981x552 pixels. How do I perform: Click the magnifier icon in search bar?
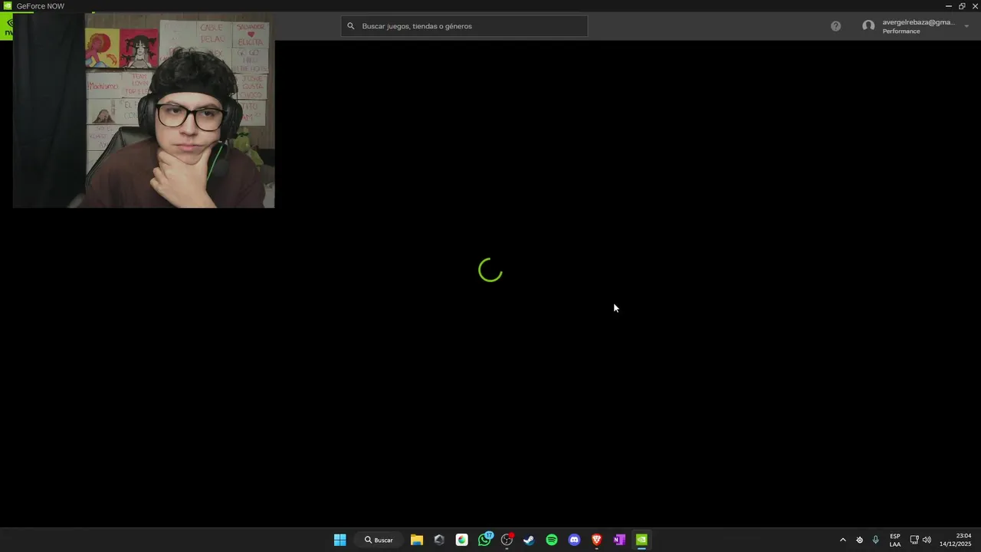click(351, 26)
